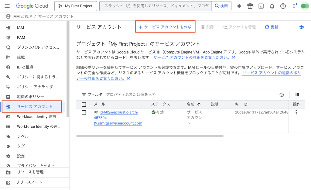Click the リソースを管理 folder icon

pos(8,172)
